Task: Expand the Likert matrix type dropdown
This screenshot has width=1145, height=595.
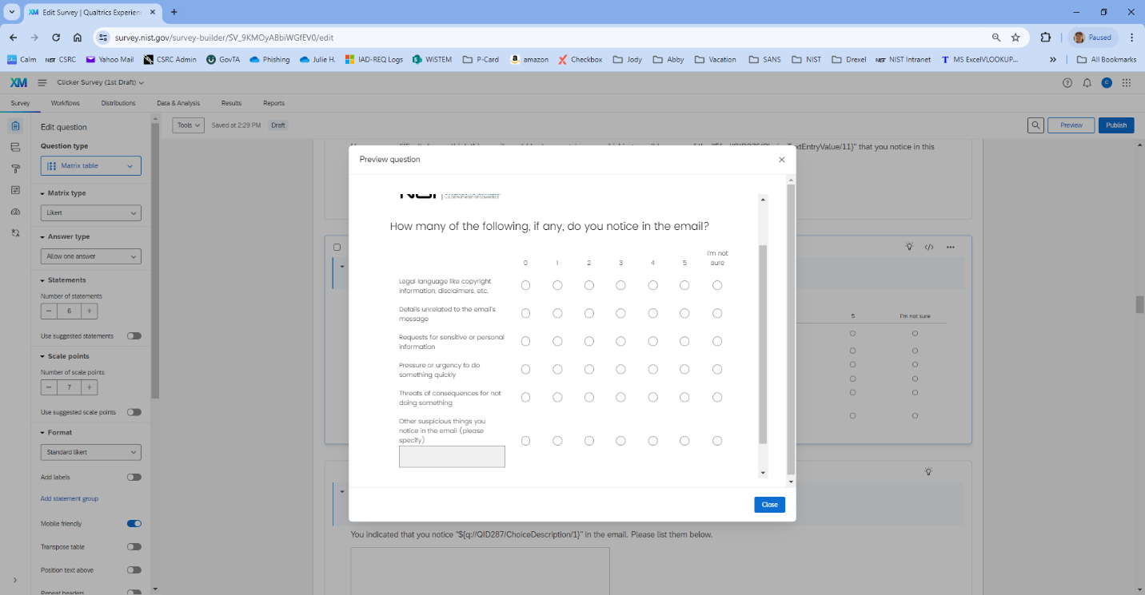Action: click(91, 213)
